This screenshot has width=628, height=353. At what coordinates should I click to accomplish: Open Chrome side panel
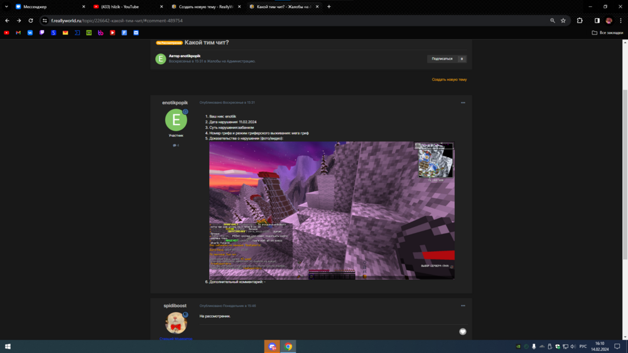click(x=597, y=21)
